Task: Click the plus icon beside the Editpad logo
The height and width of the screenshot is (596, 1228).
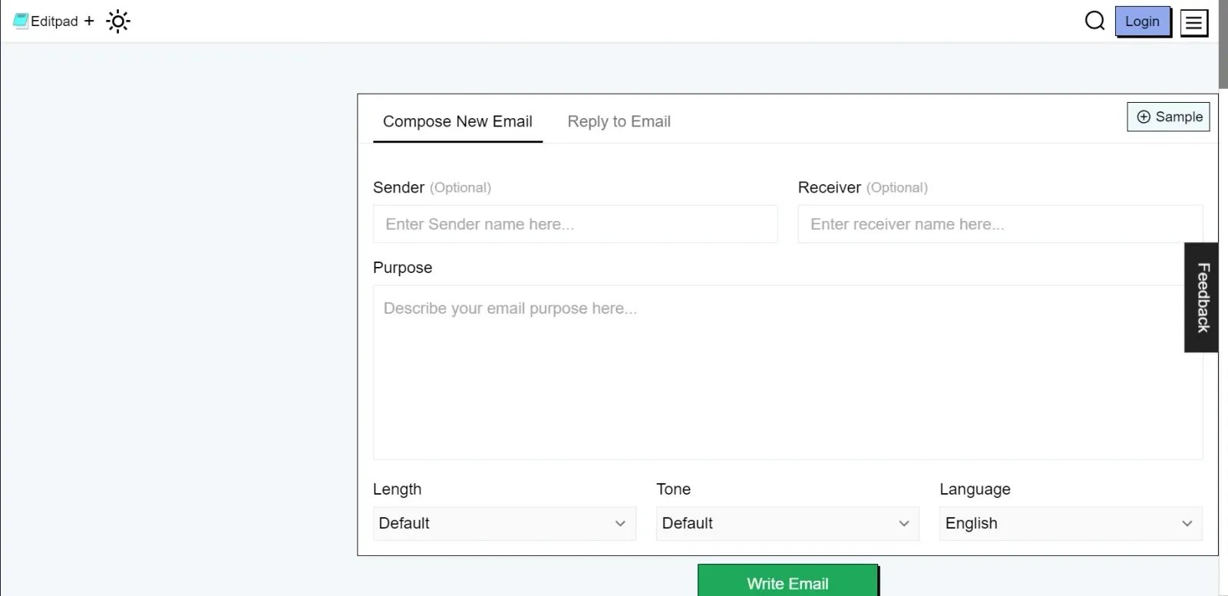Action: [x=88, y=21]
